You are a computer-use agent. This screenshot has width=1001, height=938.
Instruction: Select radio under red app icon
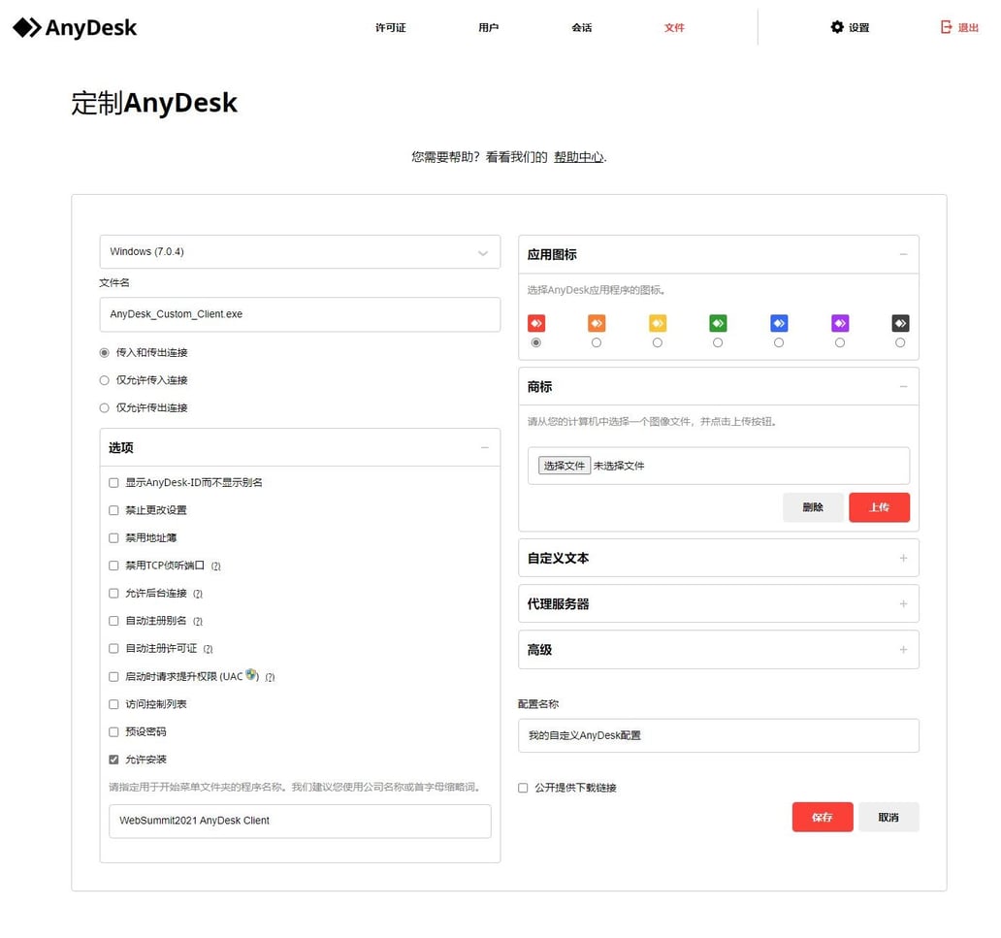pos(536,342)
